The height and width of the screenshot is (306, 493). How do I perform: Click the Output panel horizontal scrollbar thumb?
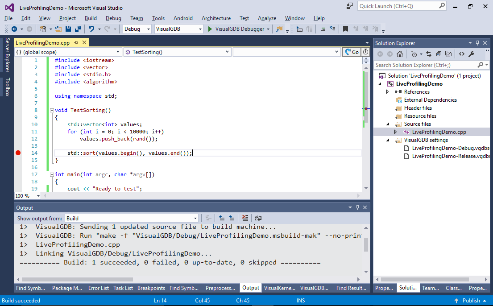click(x=77, y=279)
